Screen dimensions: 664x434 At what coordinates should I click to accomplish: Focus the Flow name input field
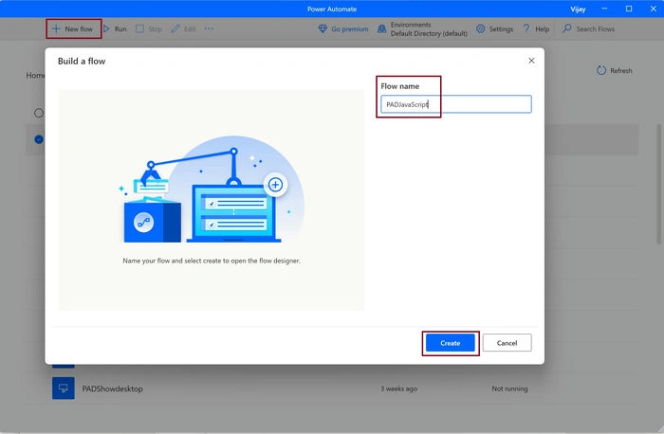[x=455, y=104]
